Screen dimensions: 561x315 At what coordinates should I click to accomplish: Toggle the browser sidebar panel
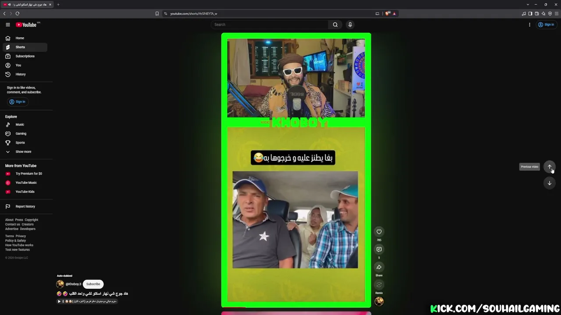(530, 14)
